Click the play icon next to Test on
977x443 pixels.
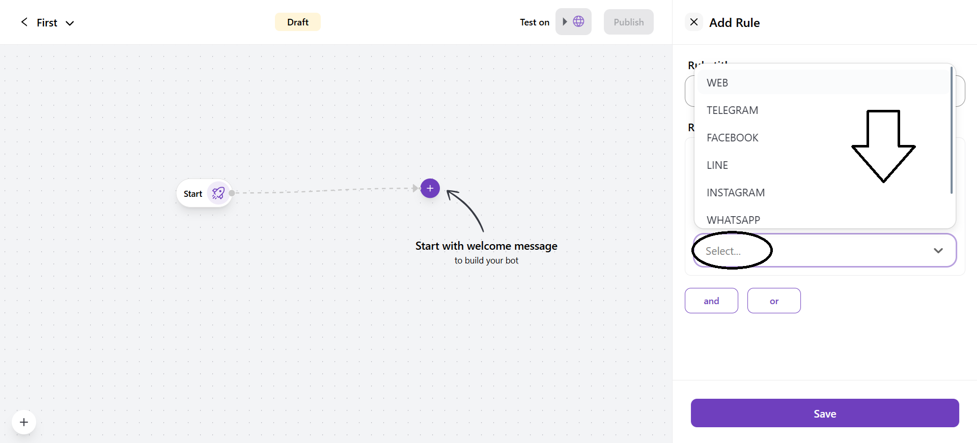pyautogui.click(x=565, y=21)
